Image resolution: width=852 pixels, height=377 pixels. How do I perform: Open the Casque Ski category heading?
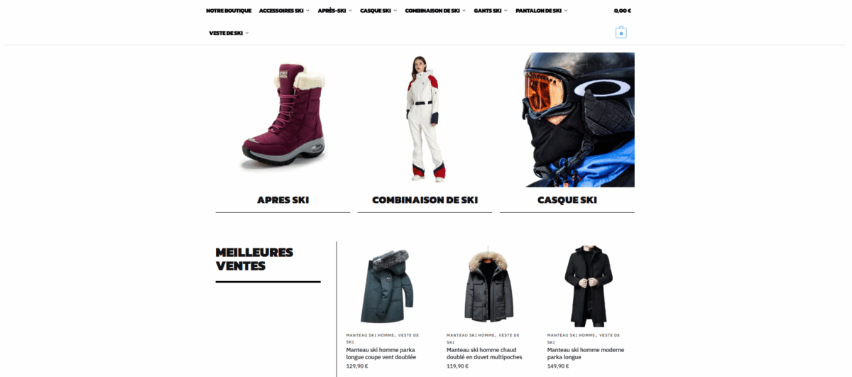pyautogui.click(x=567, y=200)
